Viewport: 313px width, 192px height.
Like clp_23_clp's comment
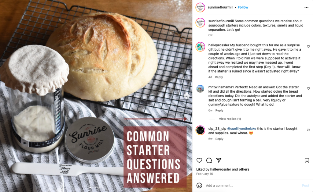pos(308,130)
